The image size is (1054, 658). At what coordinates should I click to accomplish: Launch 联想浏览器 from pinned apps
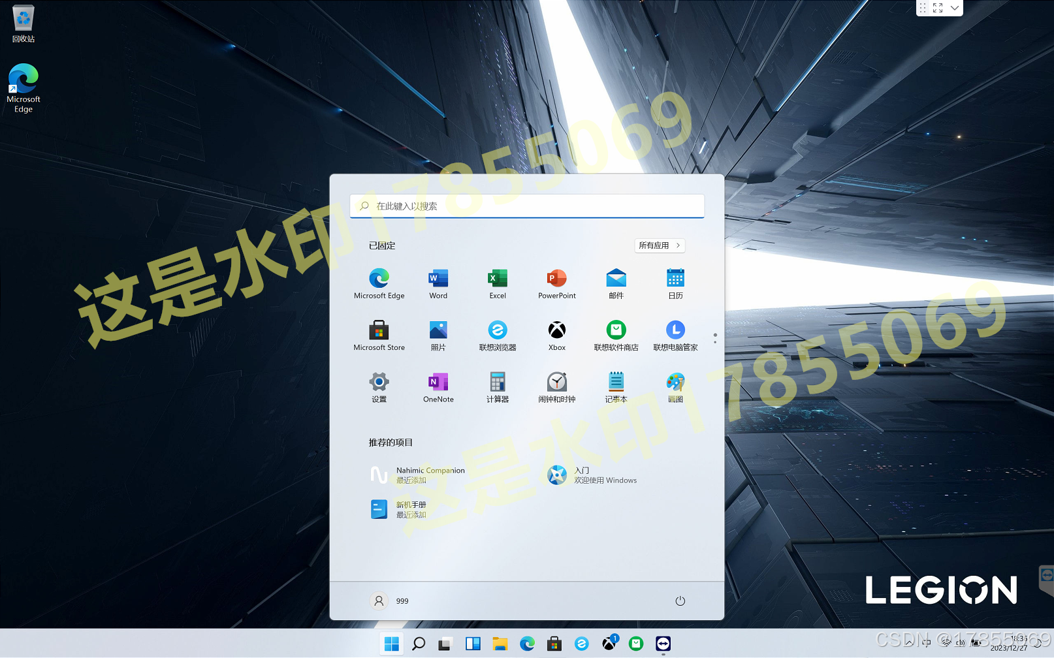pos(498,336)
